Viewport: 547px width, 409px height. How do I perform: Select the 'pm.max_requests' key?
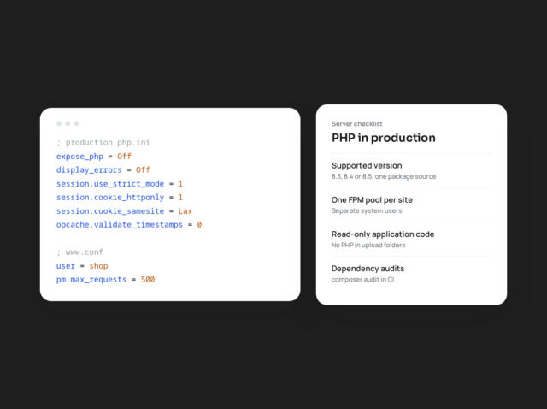[91, 280]
